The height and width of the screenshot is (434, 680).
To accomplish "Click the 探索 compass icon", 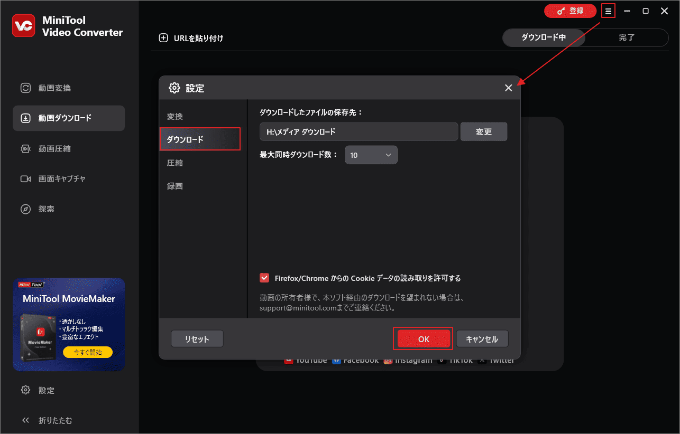I will point(25,209).
